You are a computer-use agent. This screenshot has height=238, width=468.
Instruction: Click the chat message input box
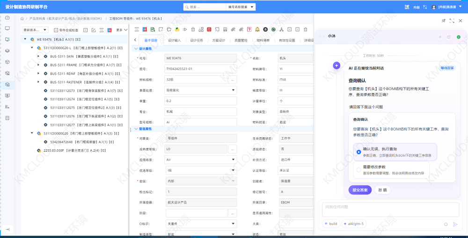click(390, 210)
